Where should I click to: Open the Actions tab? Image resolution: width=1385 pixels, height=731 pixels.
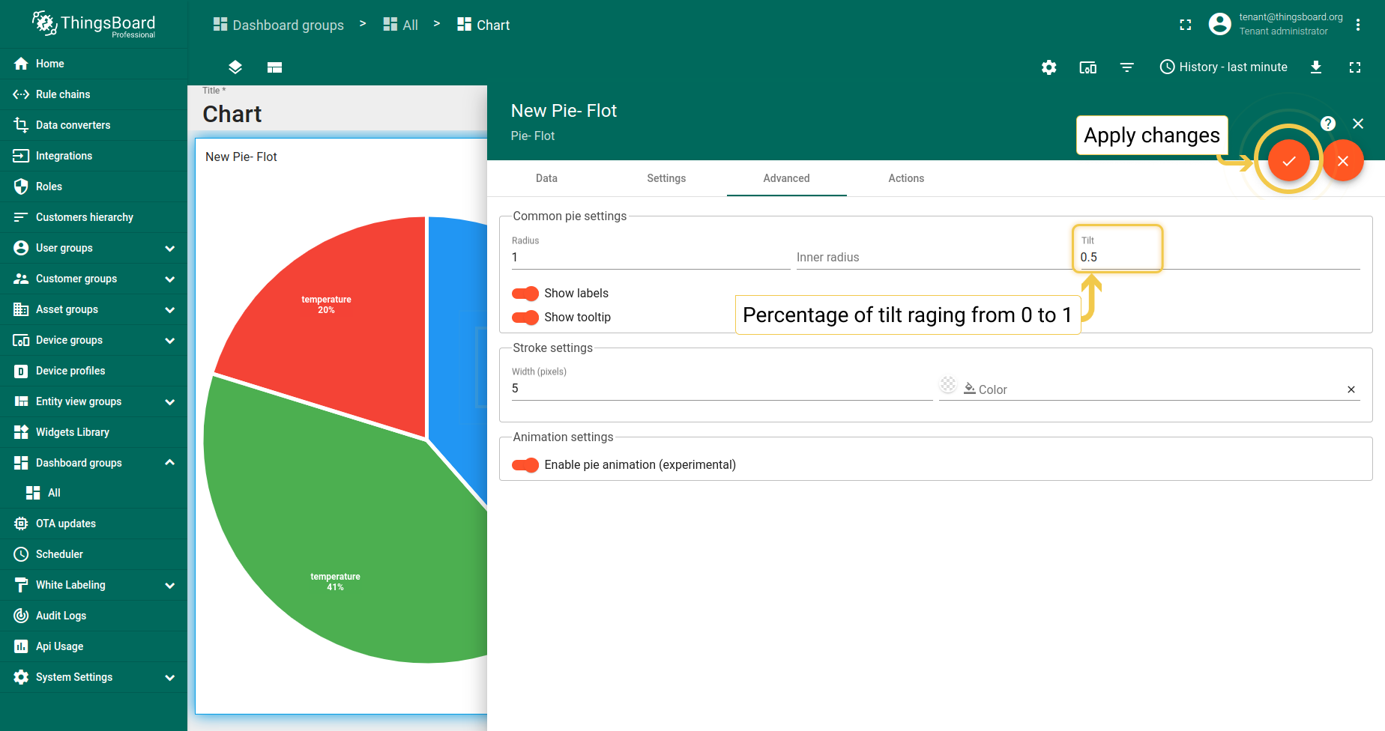[x=905, y=178]
